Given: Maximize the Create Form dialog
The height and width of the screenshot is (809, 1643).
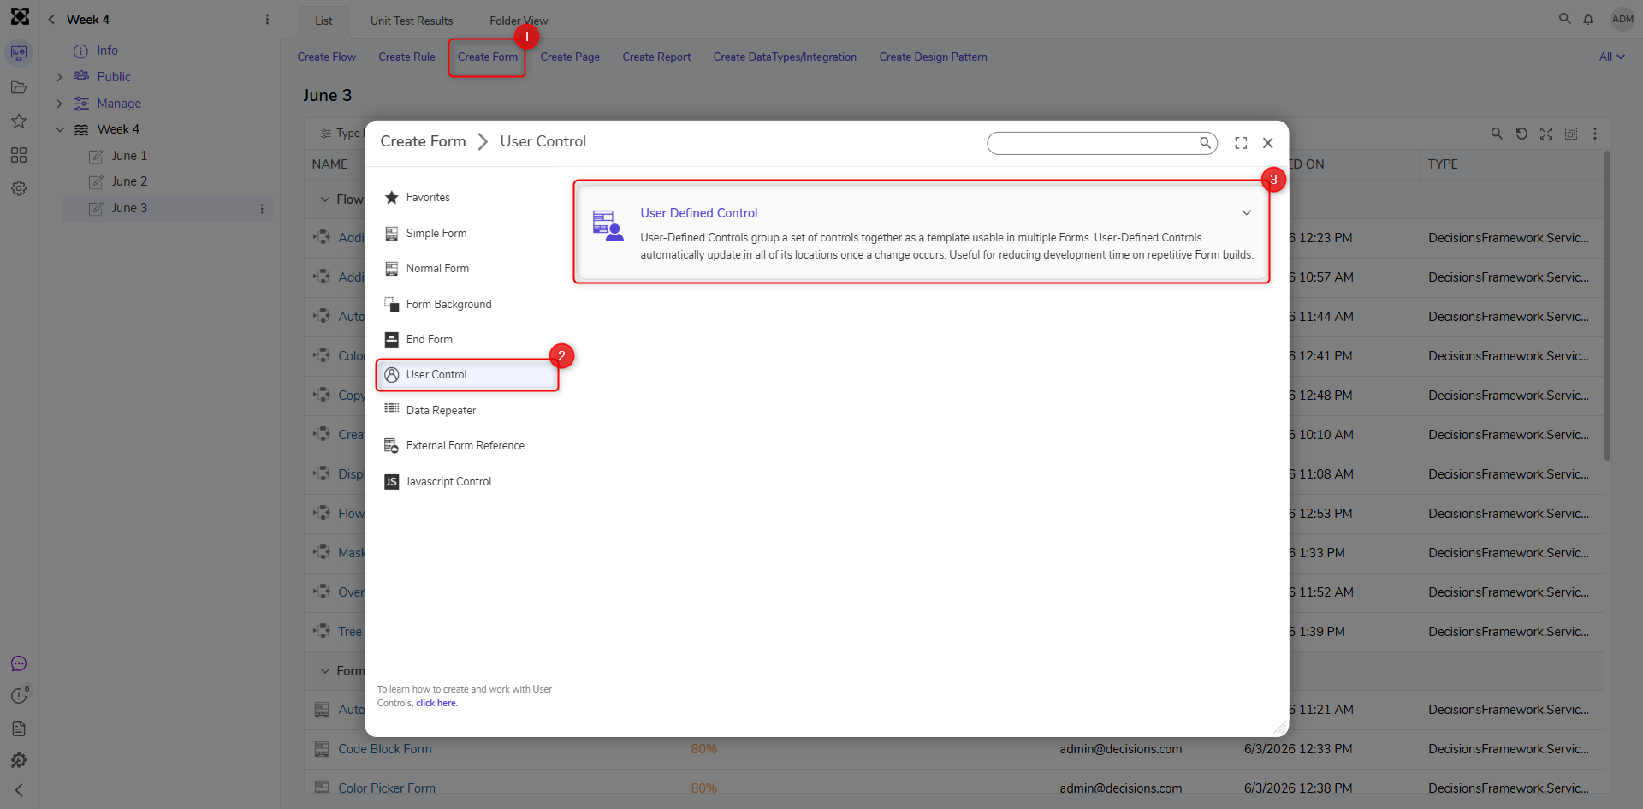Looking at the screenshot, I should coord(1241,143).
